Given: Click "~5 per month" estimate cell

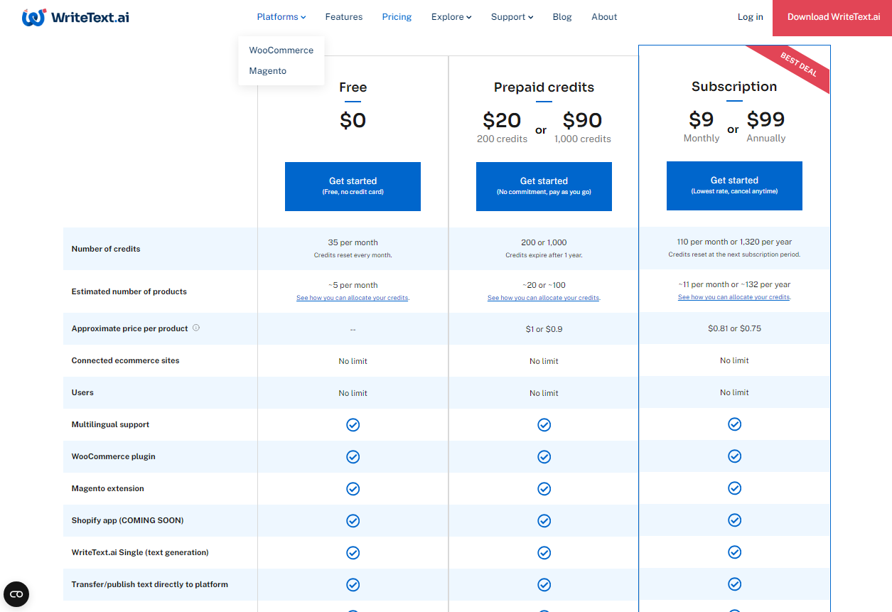Looking at the screenshot, I should tap(353, 286).
